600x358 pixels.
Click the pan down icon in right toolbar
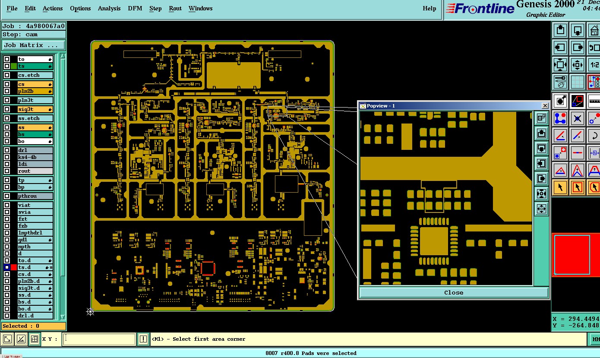578,30
